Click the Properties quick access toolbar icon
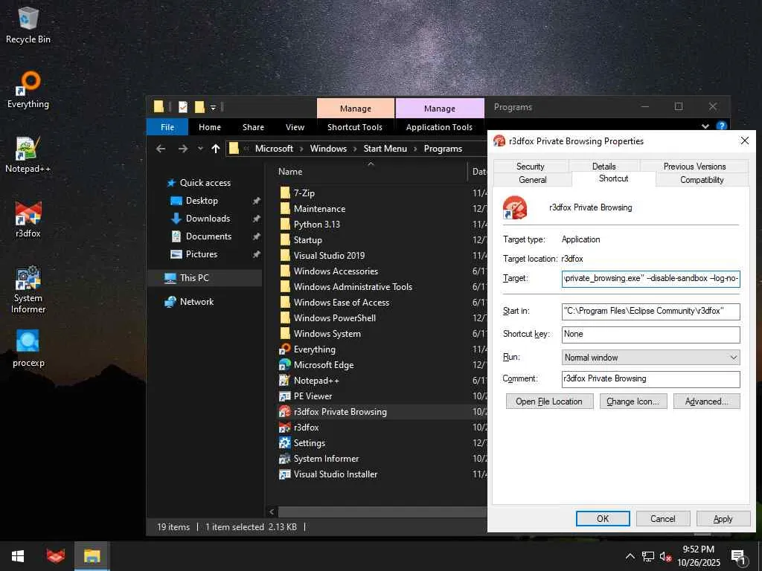Image resolution: width=762 pixels, height=571 pixels. [x=183, y=107]
